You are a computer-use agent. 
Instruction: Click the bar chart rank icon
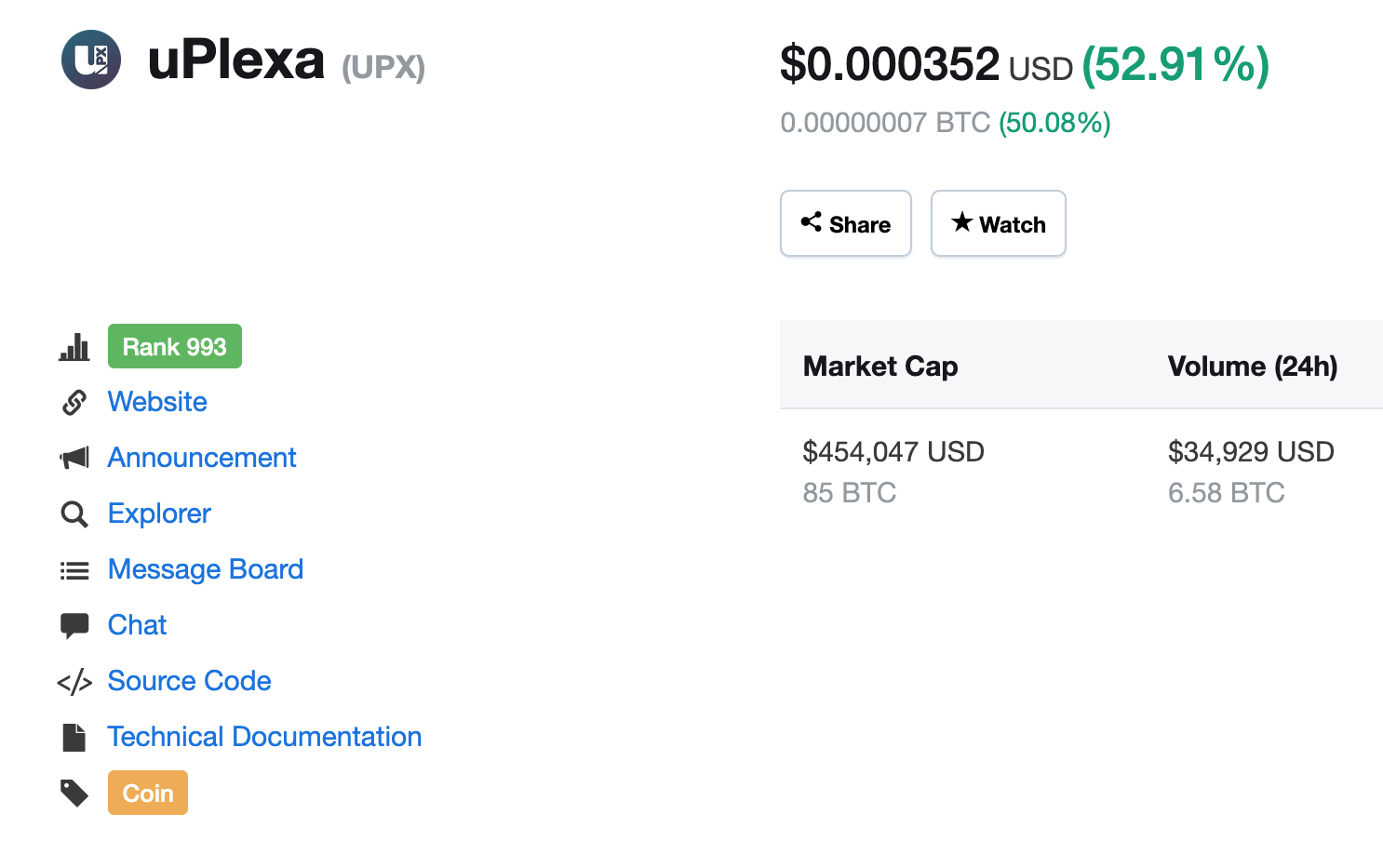74,347
